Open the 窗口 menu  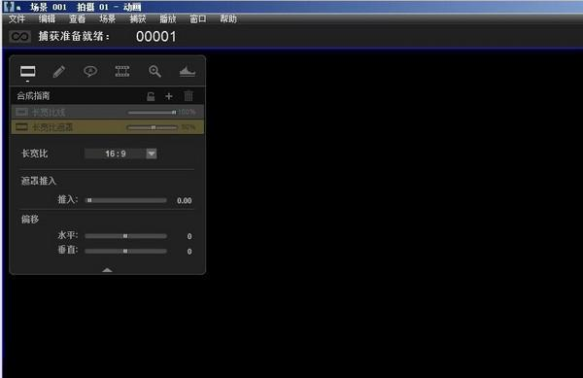(198, 19)
